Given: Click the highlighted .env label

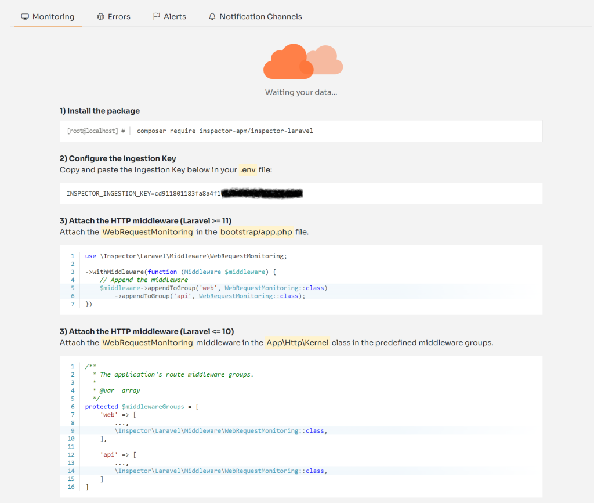Looking at the screenshot, I should click(x=248, y=169).
